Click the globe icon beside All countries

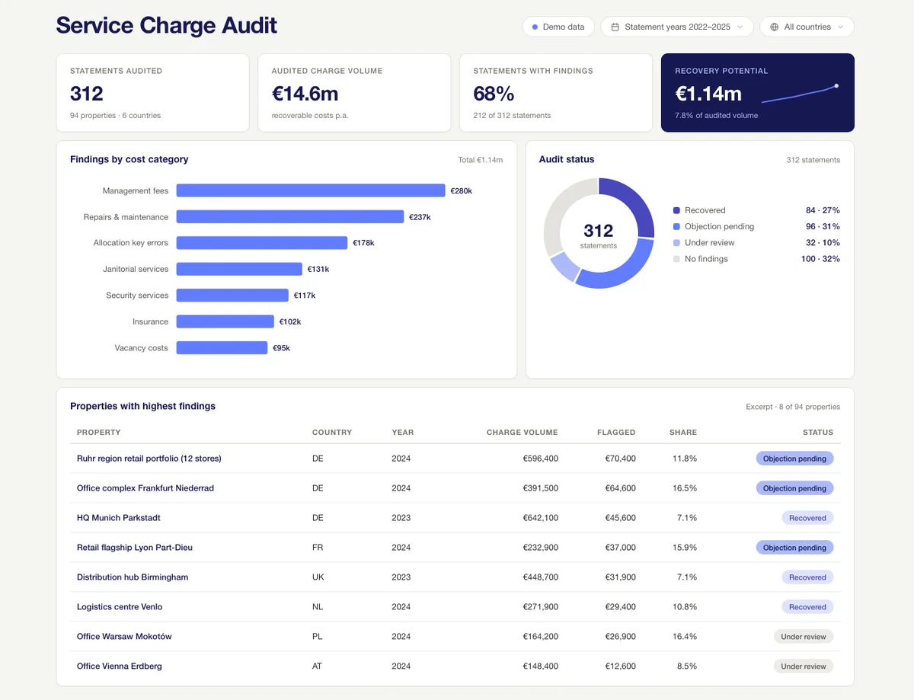click(x=775, y=27)
